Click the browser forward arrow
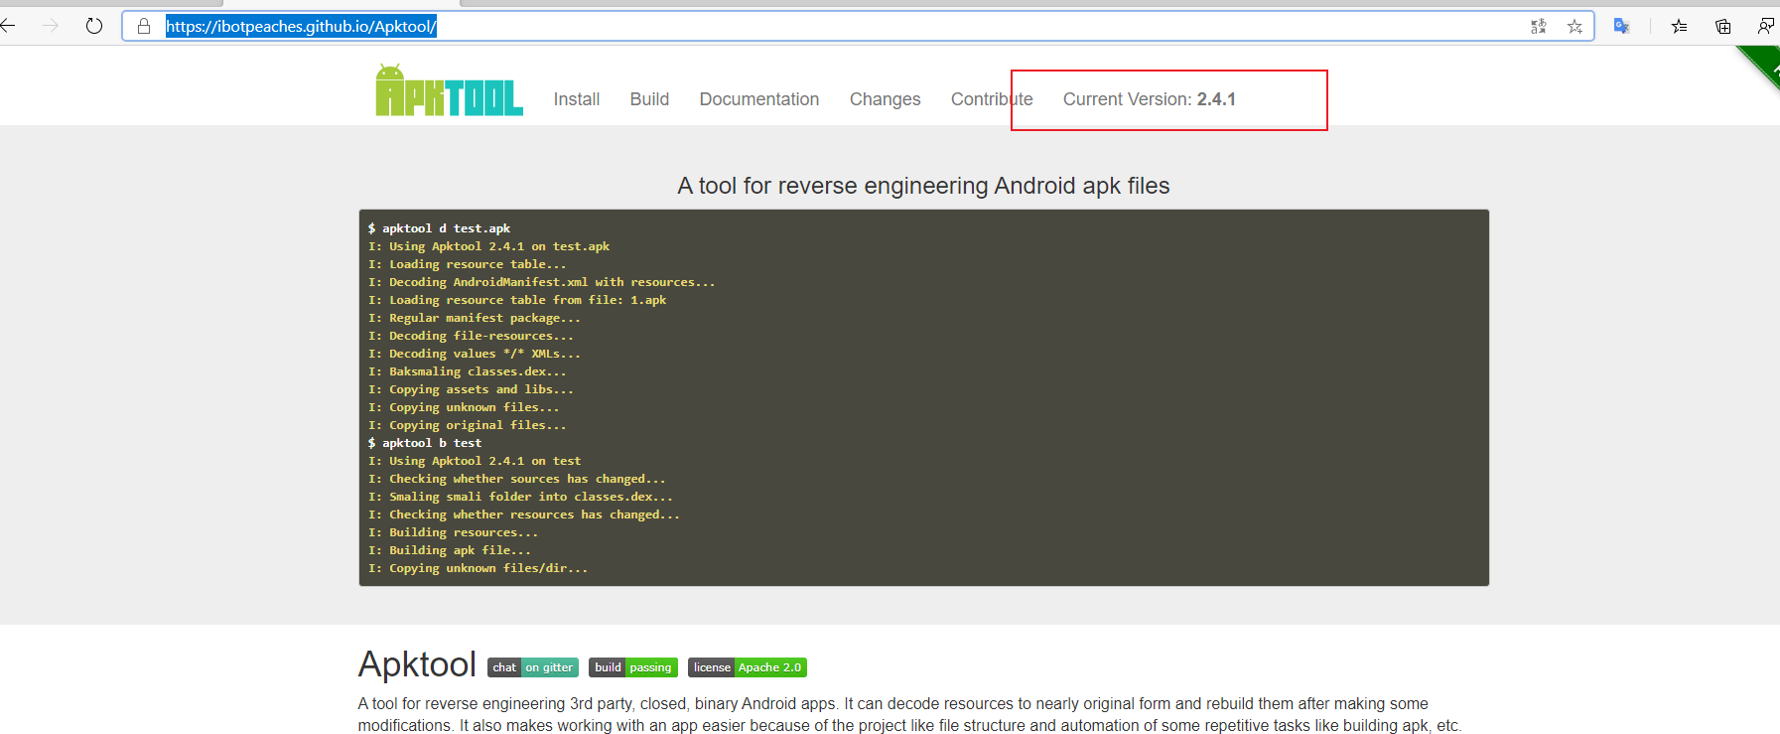The width and height of the screenshot is (1780, 734). (51, 26)
